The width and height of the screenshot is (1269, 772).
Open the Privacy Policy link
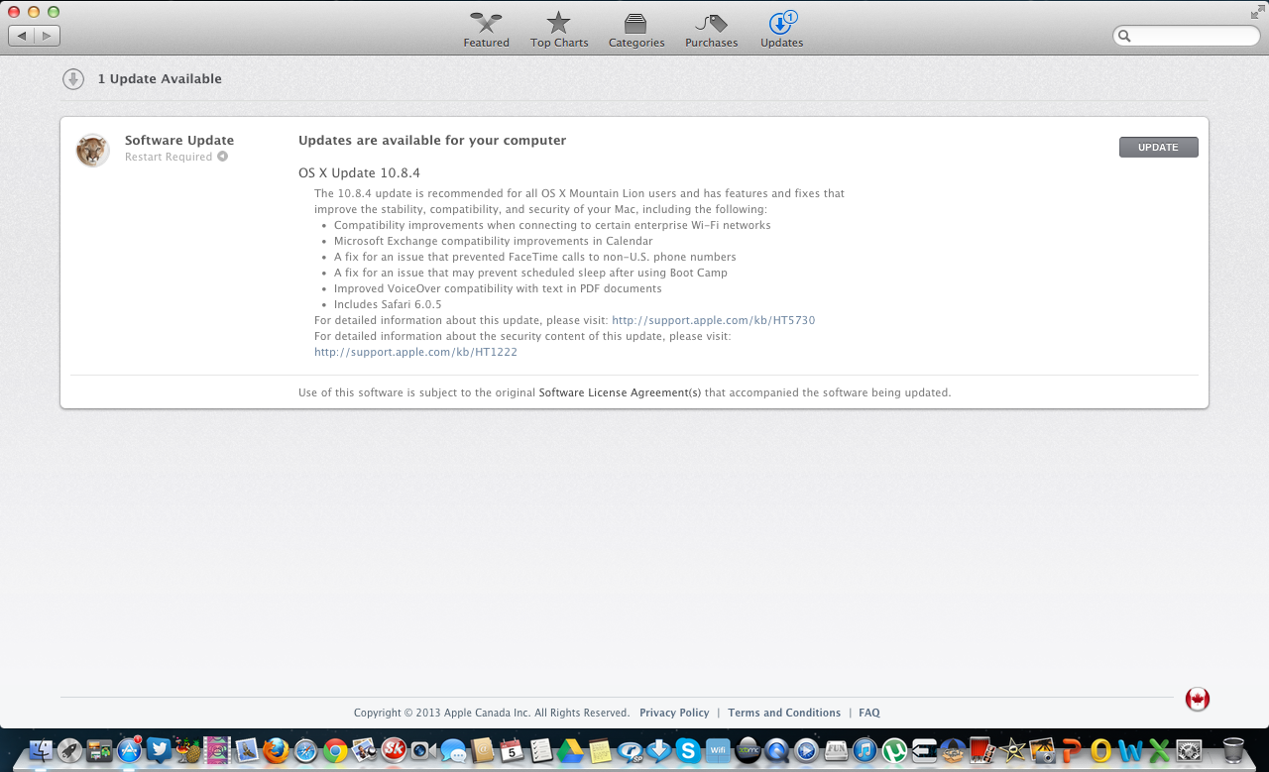[674, 713]
